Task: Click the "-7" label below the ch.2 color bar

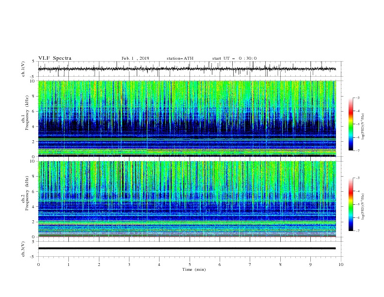Action: click(x=358, y=231)
